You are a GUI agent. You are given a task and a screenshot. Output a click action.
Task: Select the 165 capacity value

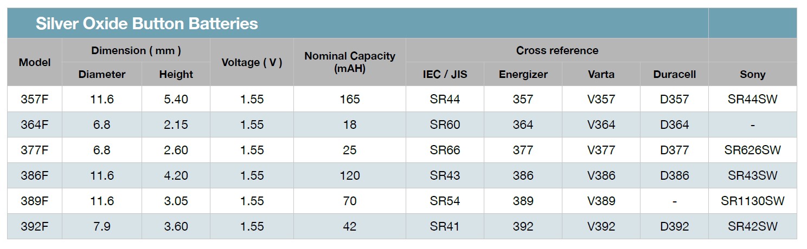[350, 99]
